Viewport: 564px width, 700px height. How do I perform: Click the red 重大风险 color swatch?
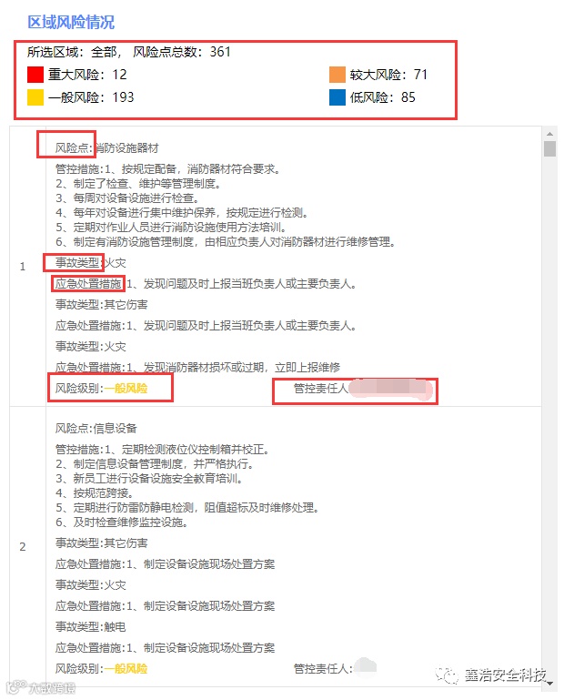[35, 75]
